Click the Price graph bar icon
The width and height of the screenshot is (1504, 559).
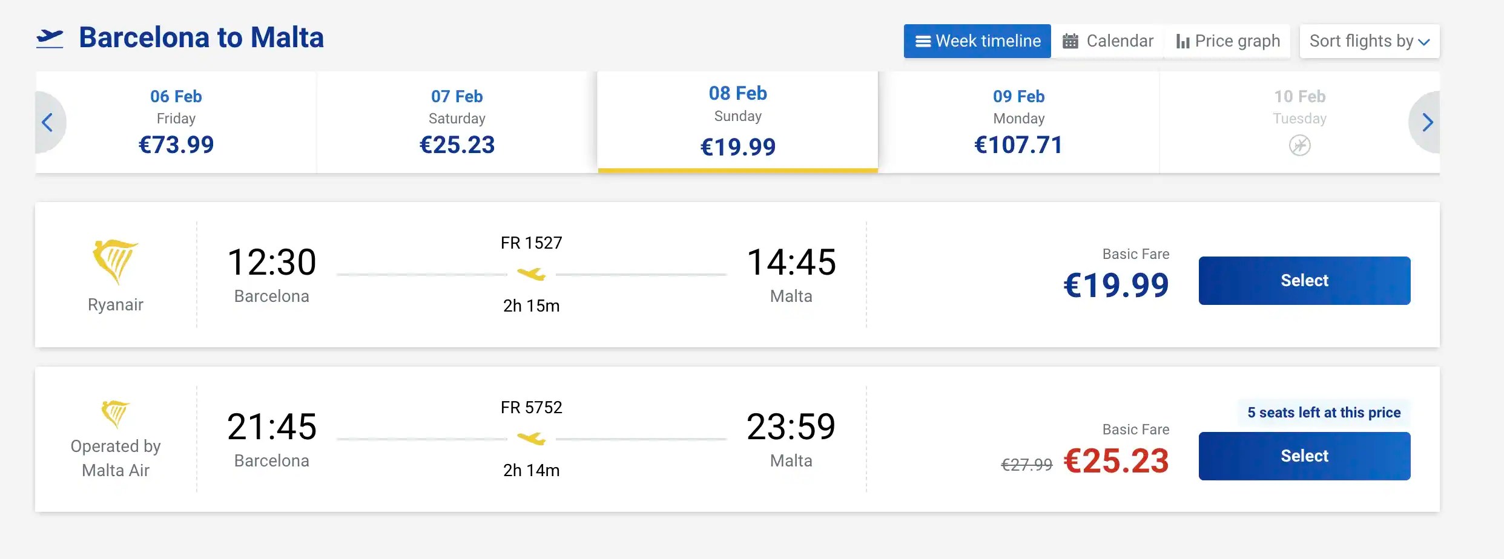[x=1182, y=41]
